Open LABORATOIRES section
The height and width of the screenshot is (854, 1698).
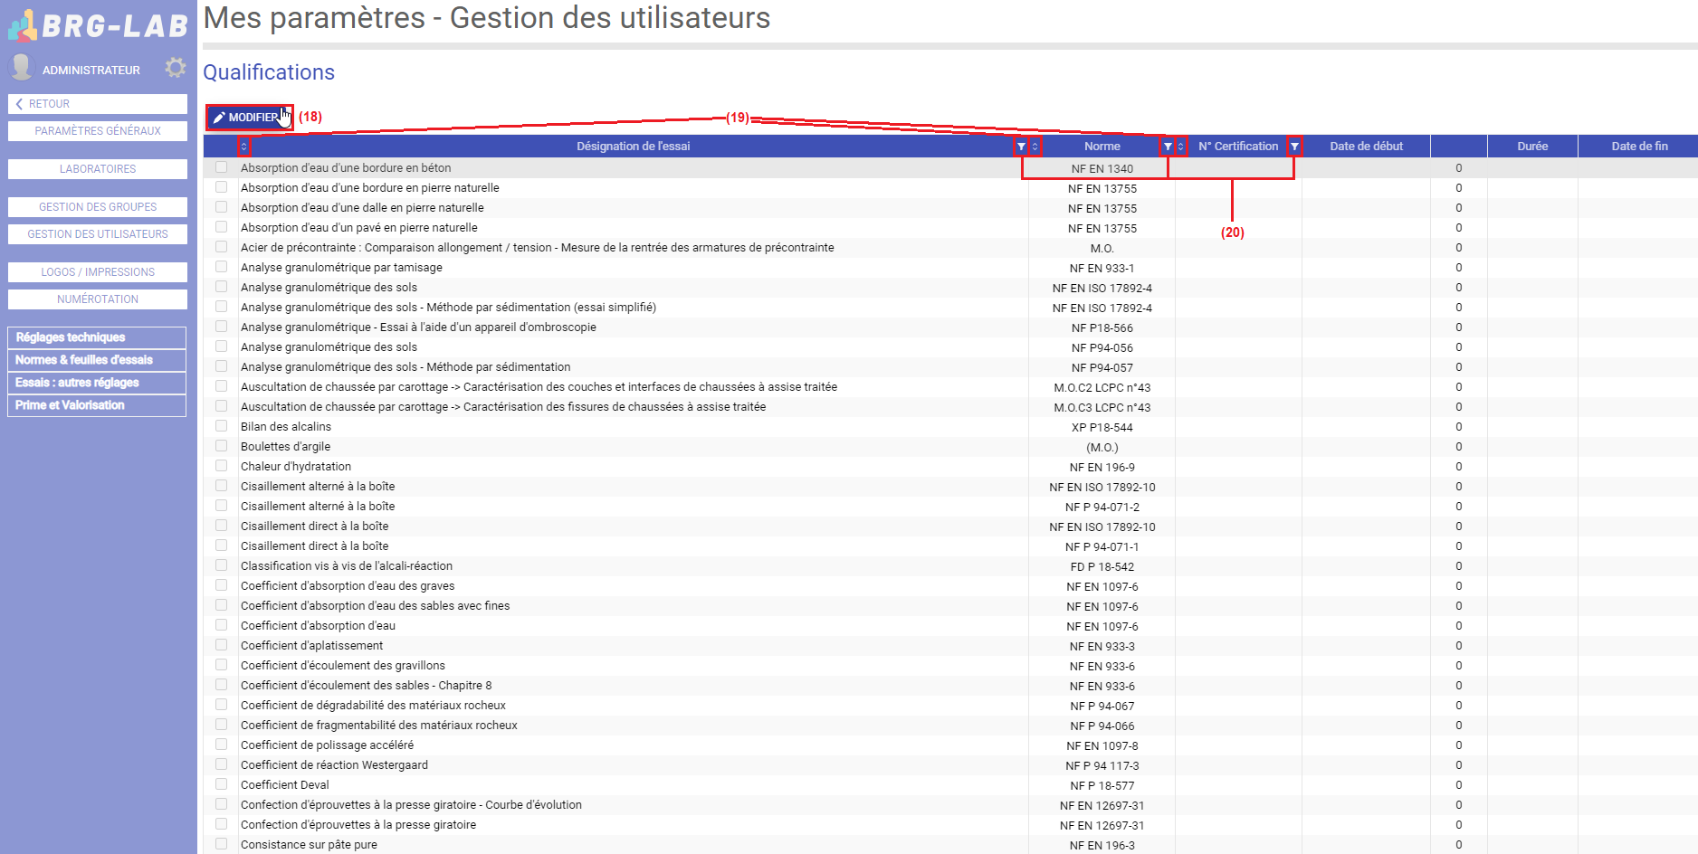click(98, 169)
